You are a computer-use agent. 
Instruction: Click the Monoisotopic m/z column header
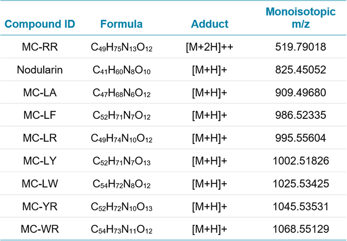(x=301, y=19)
